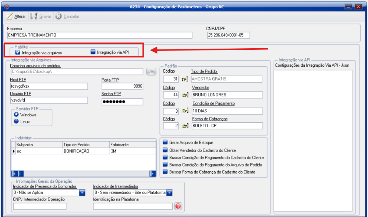The height and width of the screenshot is (217, 368).
Task: Select the nc row in Indústrias grid
Action: (37, 151)
